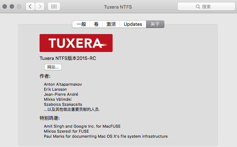
Task: Close the Tuxera NTFS window
Action: pos(5,6)
